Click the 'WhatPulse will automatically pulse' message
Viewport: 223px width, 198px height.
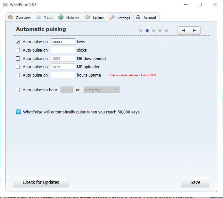click(x=82, y=112)
